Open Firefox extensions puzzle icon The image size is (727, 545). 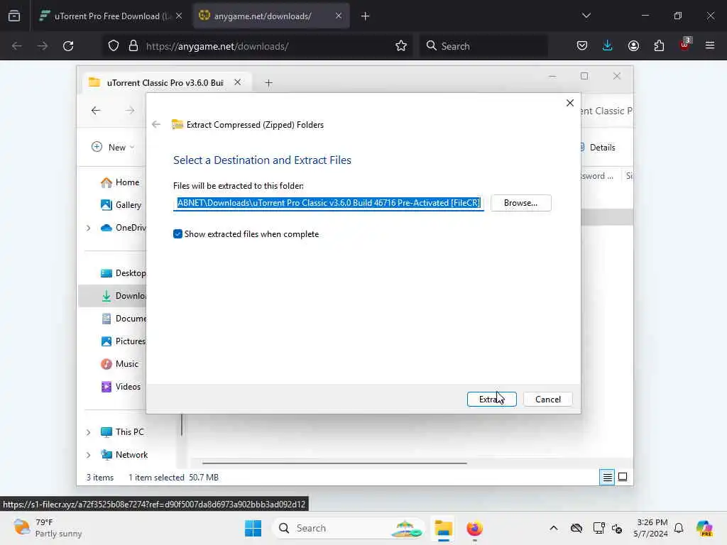click(659, 46)
